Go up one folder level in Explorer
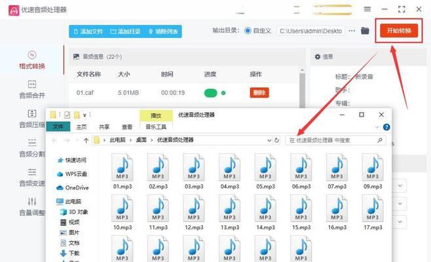431x262 pixels. pyautogui.click(x=86, y=140)
